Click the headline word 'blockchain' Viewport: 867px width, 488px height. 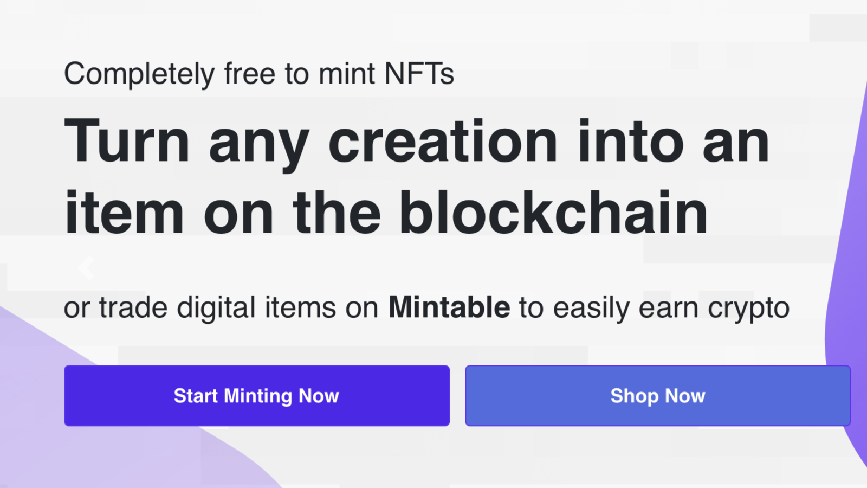[x=553, y=212]
